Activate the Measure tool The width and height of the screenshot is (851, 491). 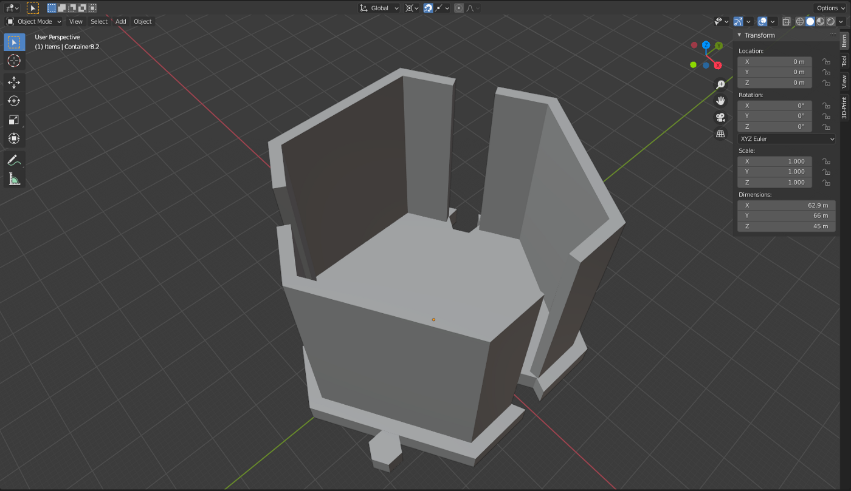[13, 178]
